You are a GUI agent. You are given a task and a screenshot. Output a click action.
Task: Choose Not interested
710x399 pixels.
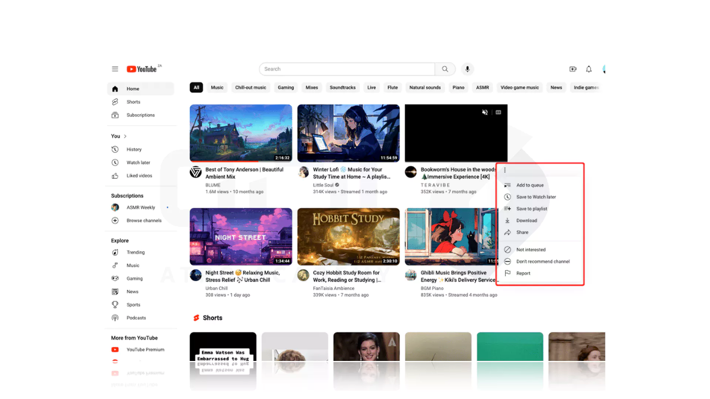540,250
